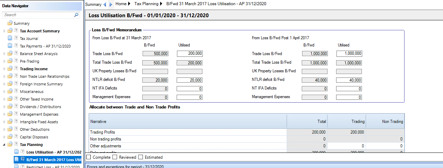Screen dimensions: 443x168
Task: Click the help mark beside Non Trade Loan Relationships
Action: click(x=16, y=76)
